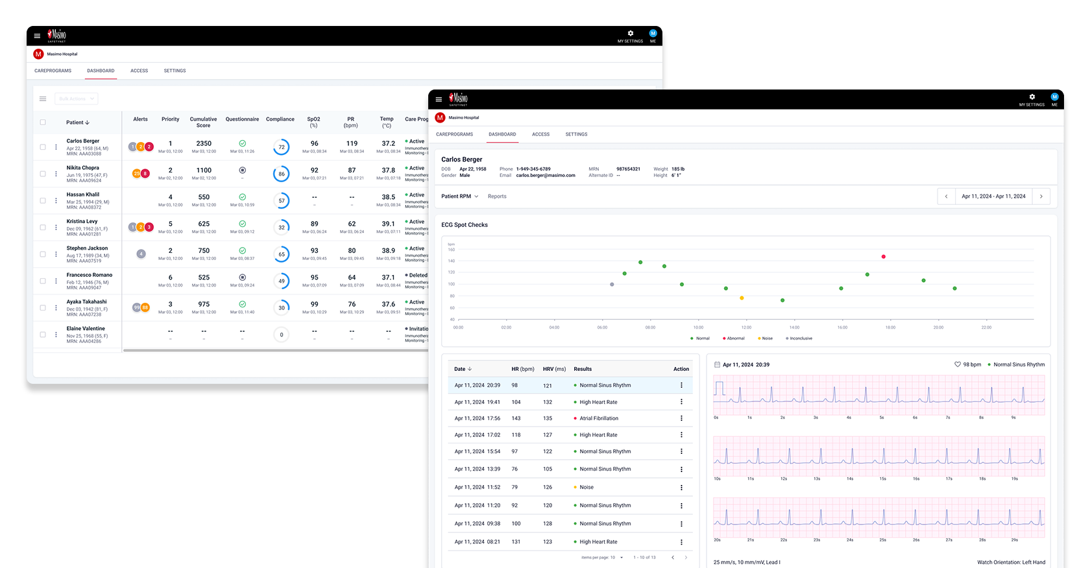1090x568 pixels.
Task: Open items per page dropdown
Action: coord(621,558)
